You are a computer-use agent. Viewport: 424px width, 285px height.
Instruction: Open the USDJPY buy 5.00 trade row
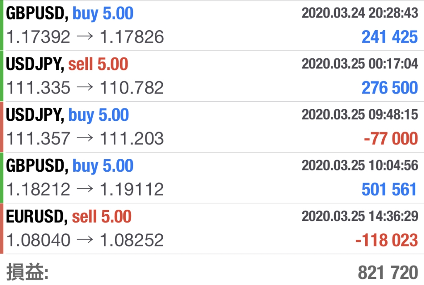pos(212,127)
